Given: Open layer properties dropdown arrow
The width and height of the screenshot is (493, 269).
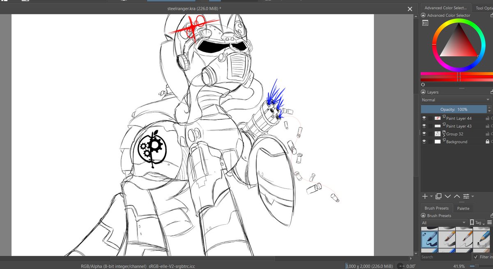Looking at the screenshot, I should pyautogui.click(x=472, y=197).
